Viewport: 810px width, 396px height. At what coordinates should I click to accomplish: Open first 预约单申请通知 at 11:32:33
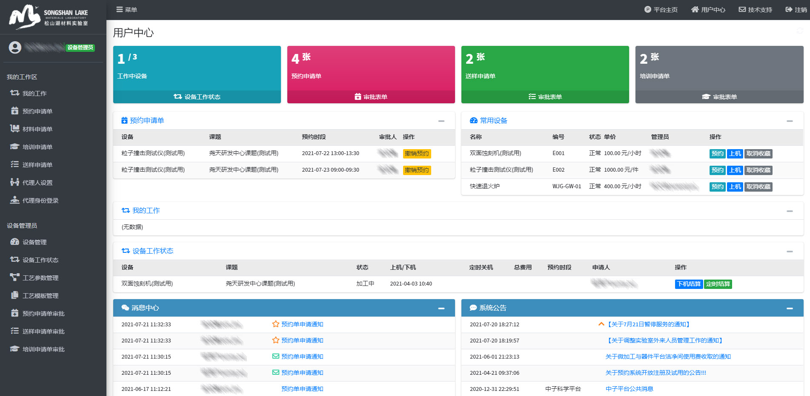[x=302, y=324]
